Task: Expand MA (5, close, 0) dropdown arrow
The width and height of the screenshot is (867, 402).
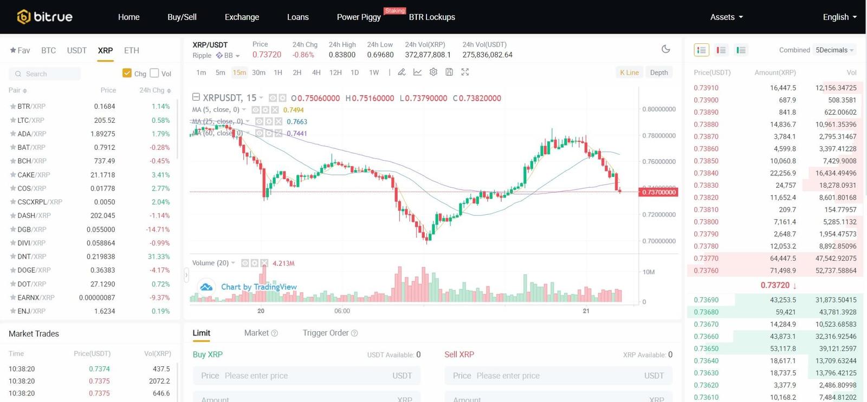Action: 244,110
